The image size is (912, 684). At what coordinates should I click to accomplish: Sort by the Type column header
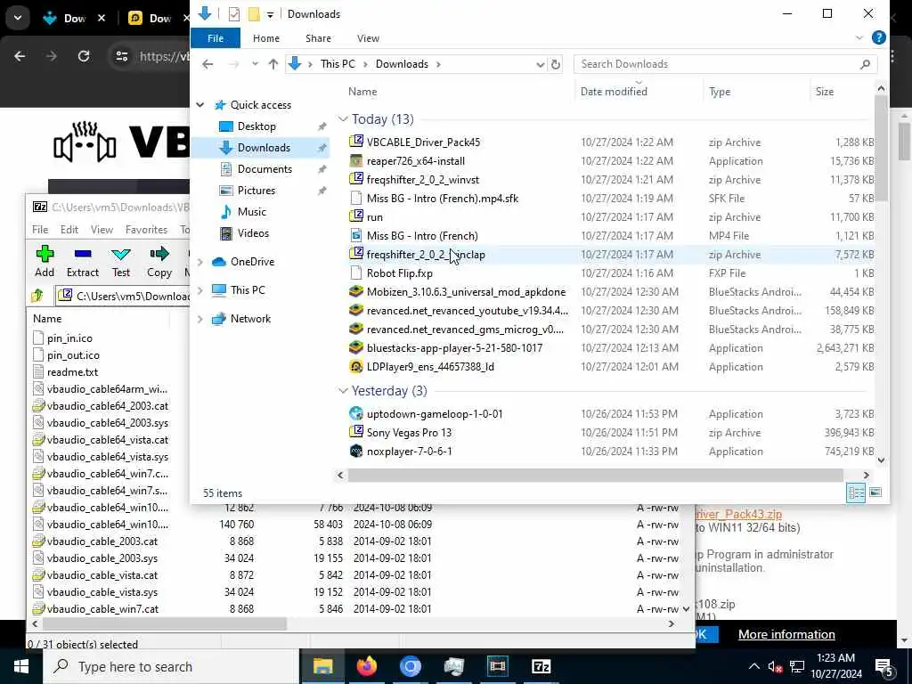coord(720,92)
